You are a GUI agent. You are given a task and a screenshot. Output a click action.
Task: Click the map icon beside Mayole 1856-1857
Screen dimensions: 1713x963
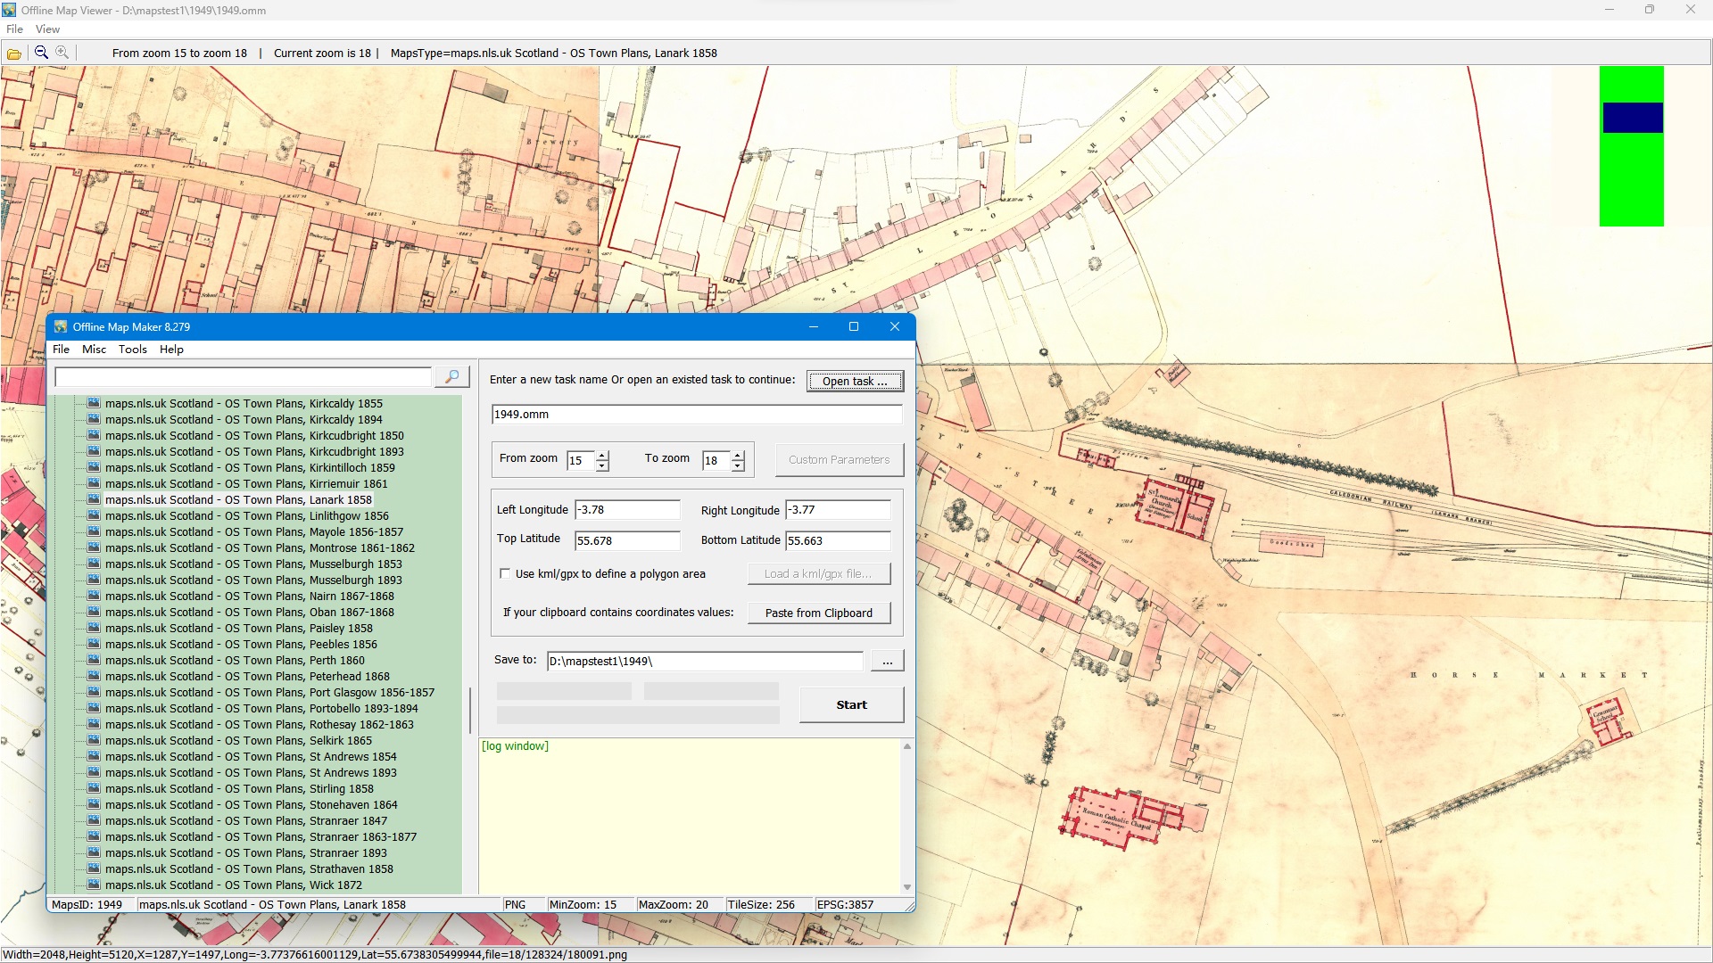tap(94, 531)
